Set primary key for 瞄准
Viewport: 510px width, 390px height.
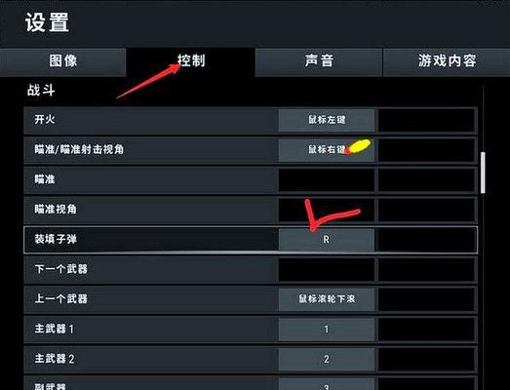pyautogui.click(x=327, y=179)
